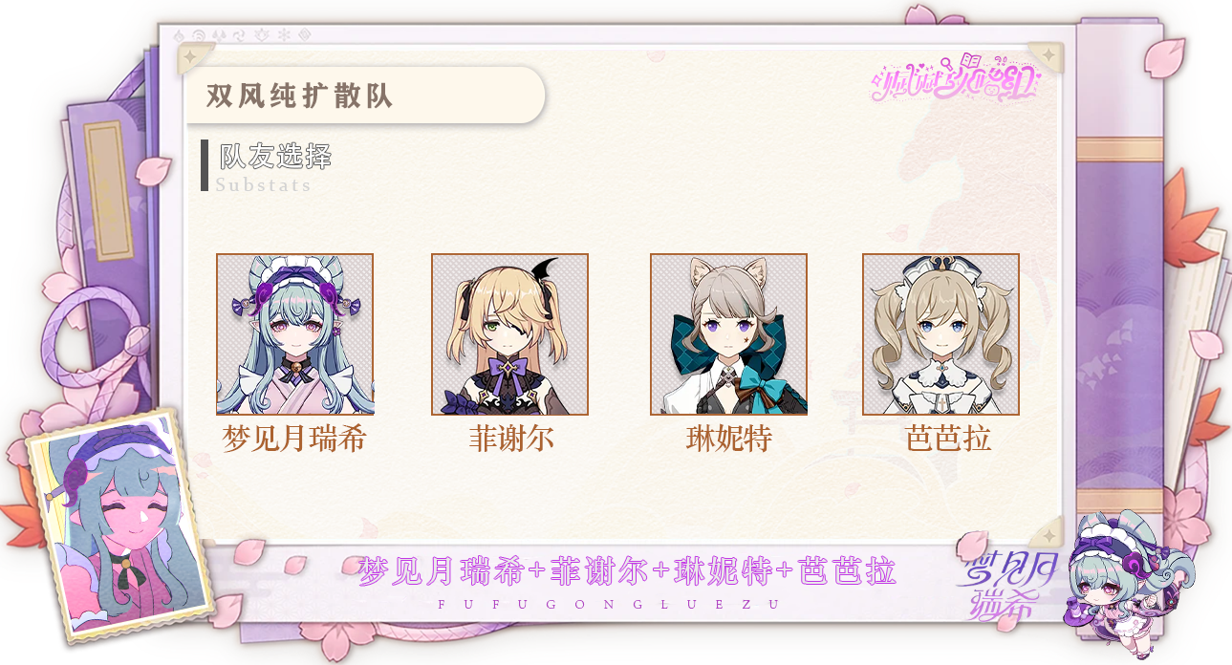Select the 梦见月瑞希 character portrait
Image resolution: width=1232 pixels, height=665 pixels.
point(294,334)
